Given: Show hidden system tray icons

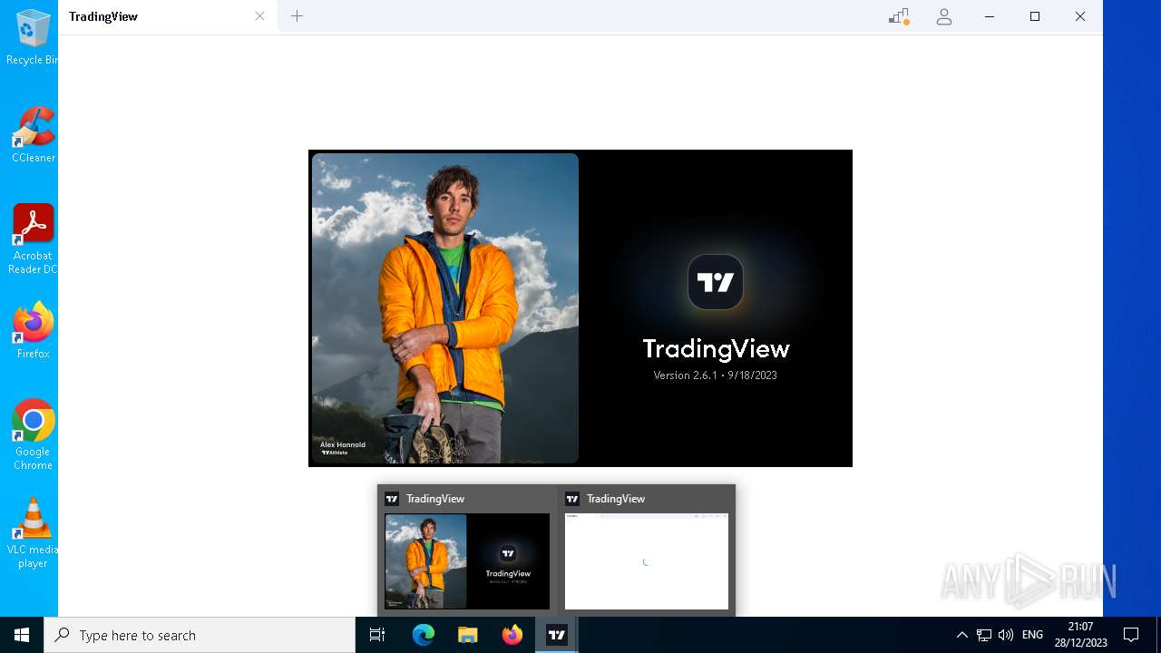Looking at the screenshot, I should click(x=962, y=635).
